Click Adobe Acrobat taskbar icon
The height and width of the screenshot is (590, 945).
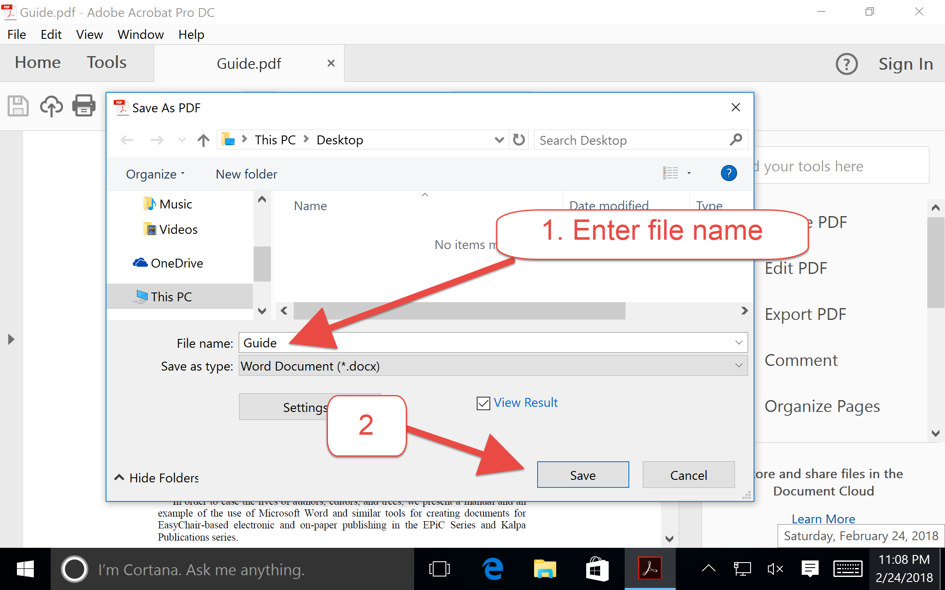[x=650, y=569]
